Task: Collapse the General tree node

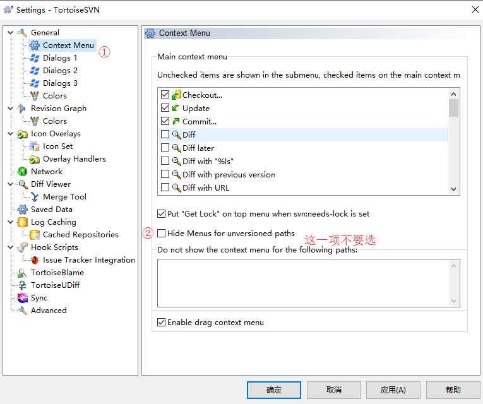Action: 11,32
